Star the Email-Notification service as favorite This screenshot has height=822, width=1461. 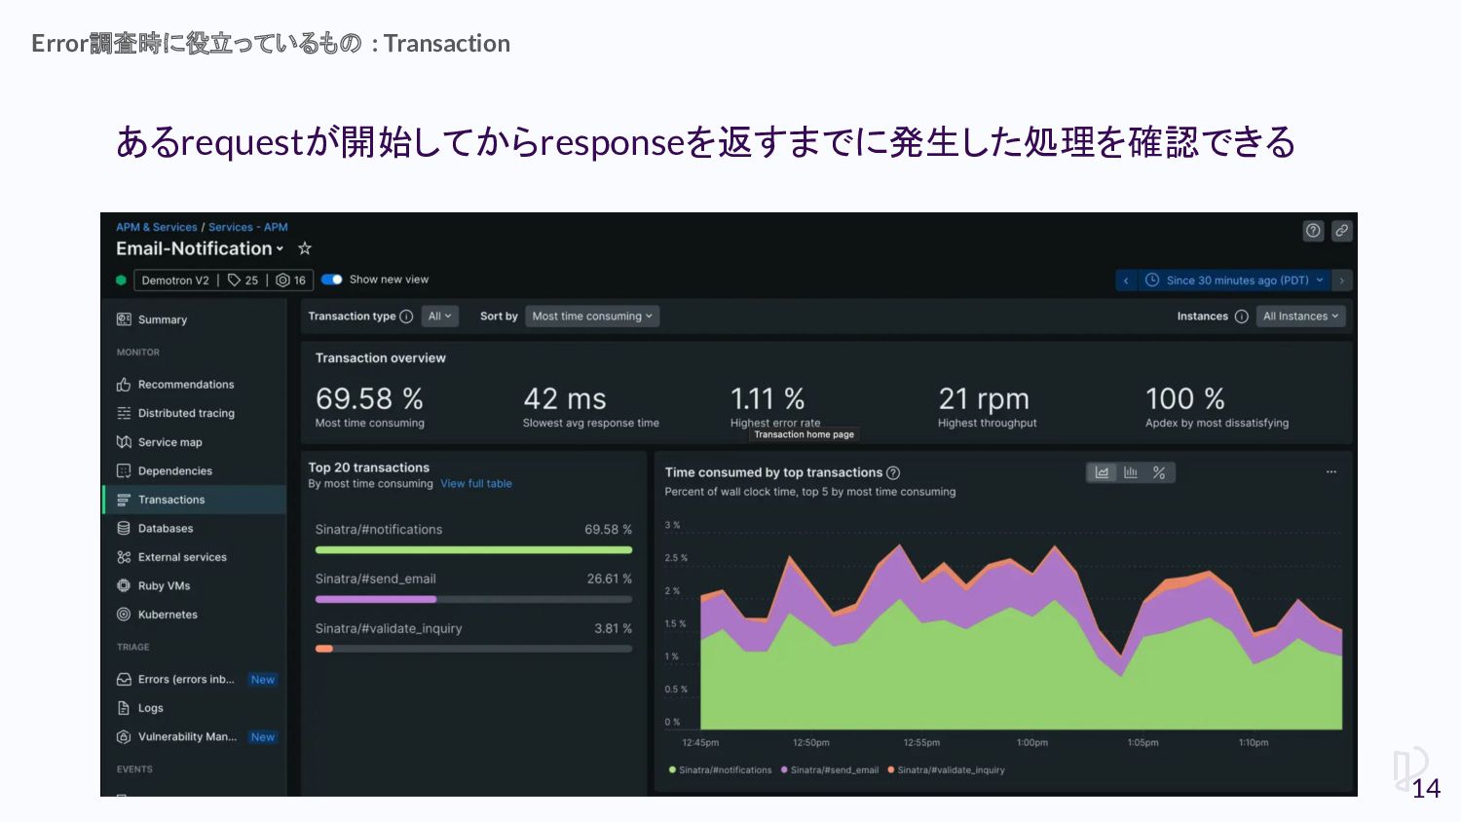point(305,248)
